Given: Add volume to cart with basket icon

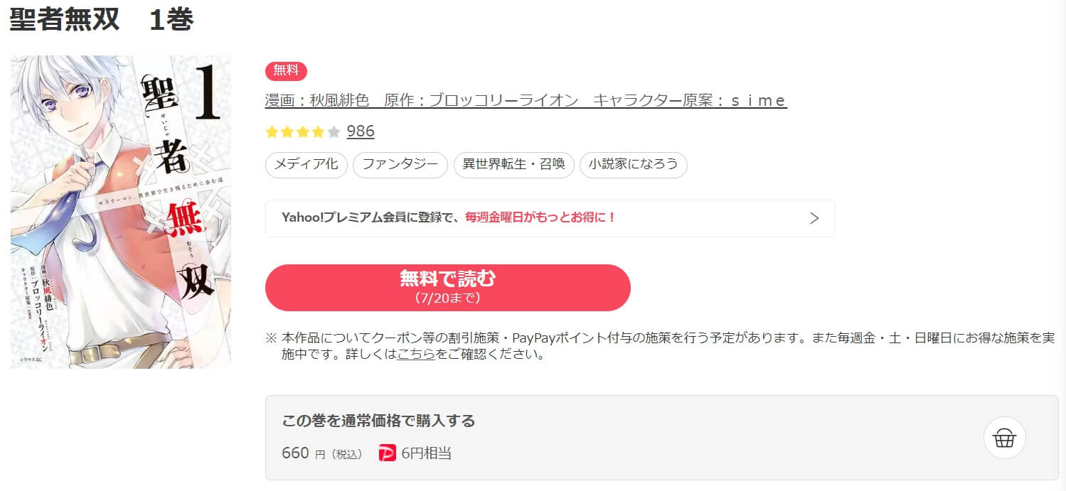Looking at the screenshot, I should click(x=1004, y=438).
